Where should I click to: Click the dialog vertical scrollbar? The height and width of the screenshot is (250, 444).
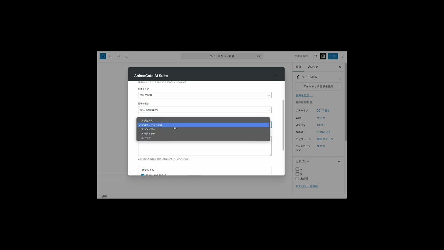(x=283, y=125)
